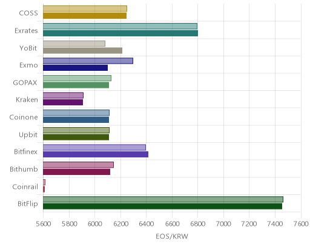The height and width of the screenshot is (247, 310).
Task: Select the light green BitFlip upper bar
Action: pyautogui.click(x=163, y=199)
